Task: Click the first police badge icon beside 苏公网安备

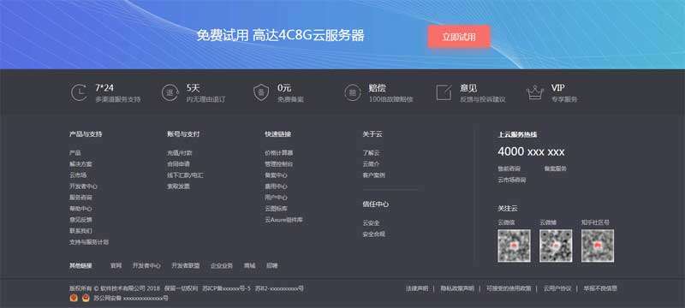Action: [74, 299]
